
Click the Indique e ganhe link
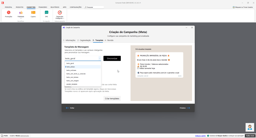pos(200,136)
